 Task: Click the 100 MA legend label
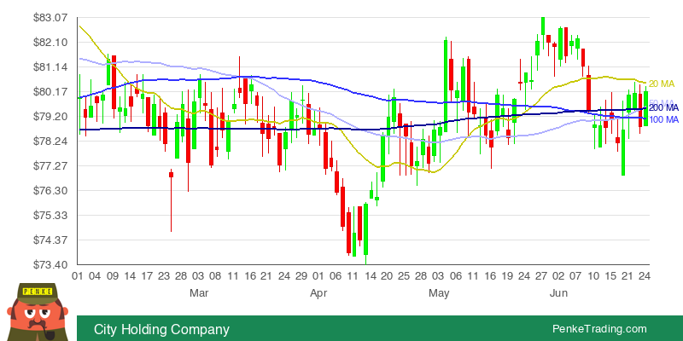[x=663, y=119]
